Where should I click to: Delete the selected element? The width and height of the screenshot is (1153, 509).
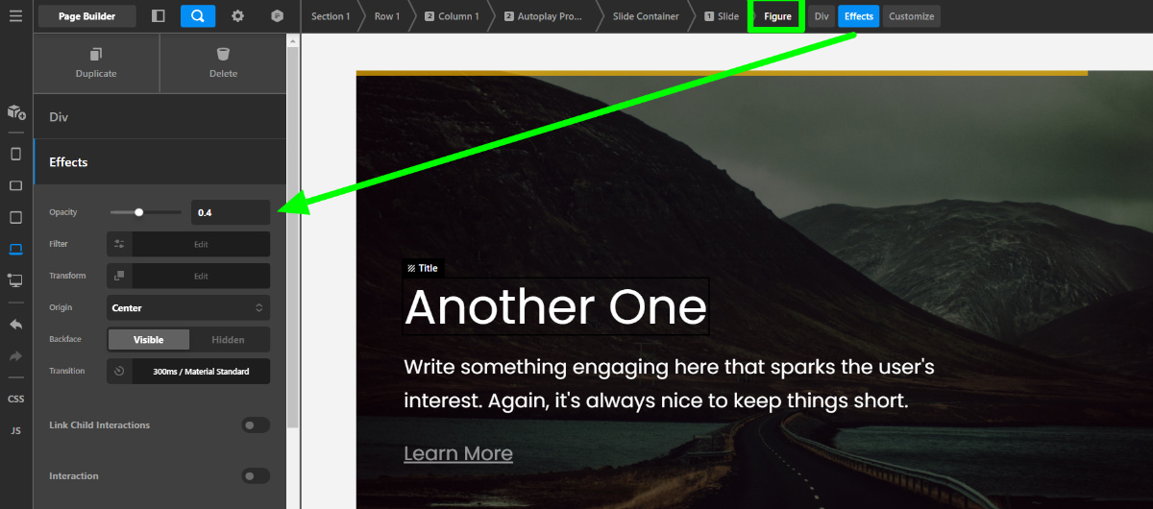tap(223, 62)
